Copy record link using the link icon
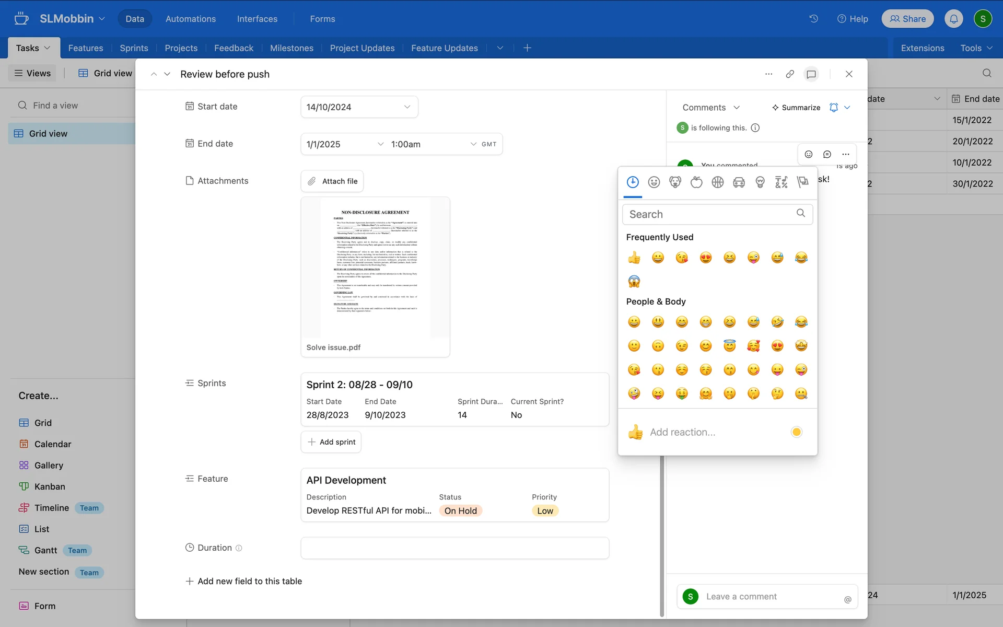 click(x=790, y=74)
